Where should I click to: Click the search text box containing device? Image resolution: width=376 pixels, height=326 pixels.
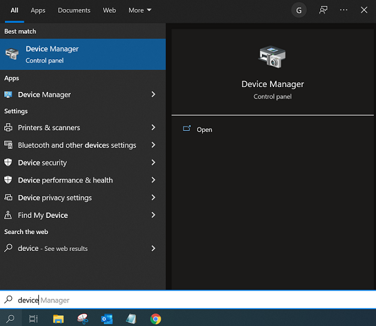(x=180, y=300)
